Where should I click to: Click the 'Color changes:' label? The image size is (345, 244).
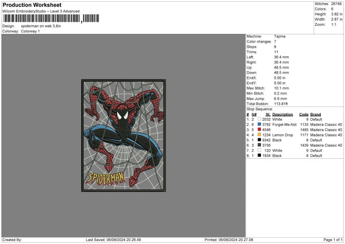259,41
